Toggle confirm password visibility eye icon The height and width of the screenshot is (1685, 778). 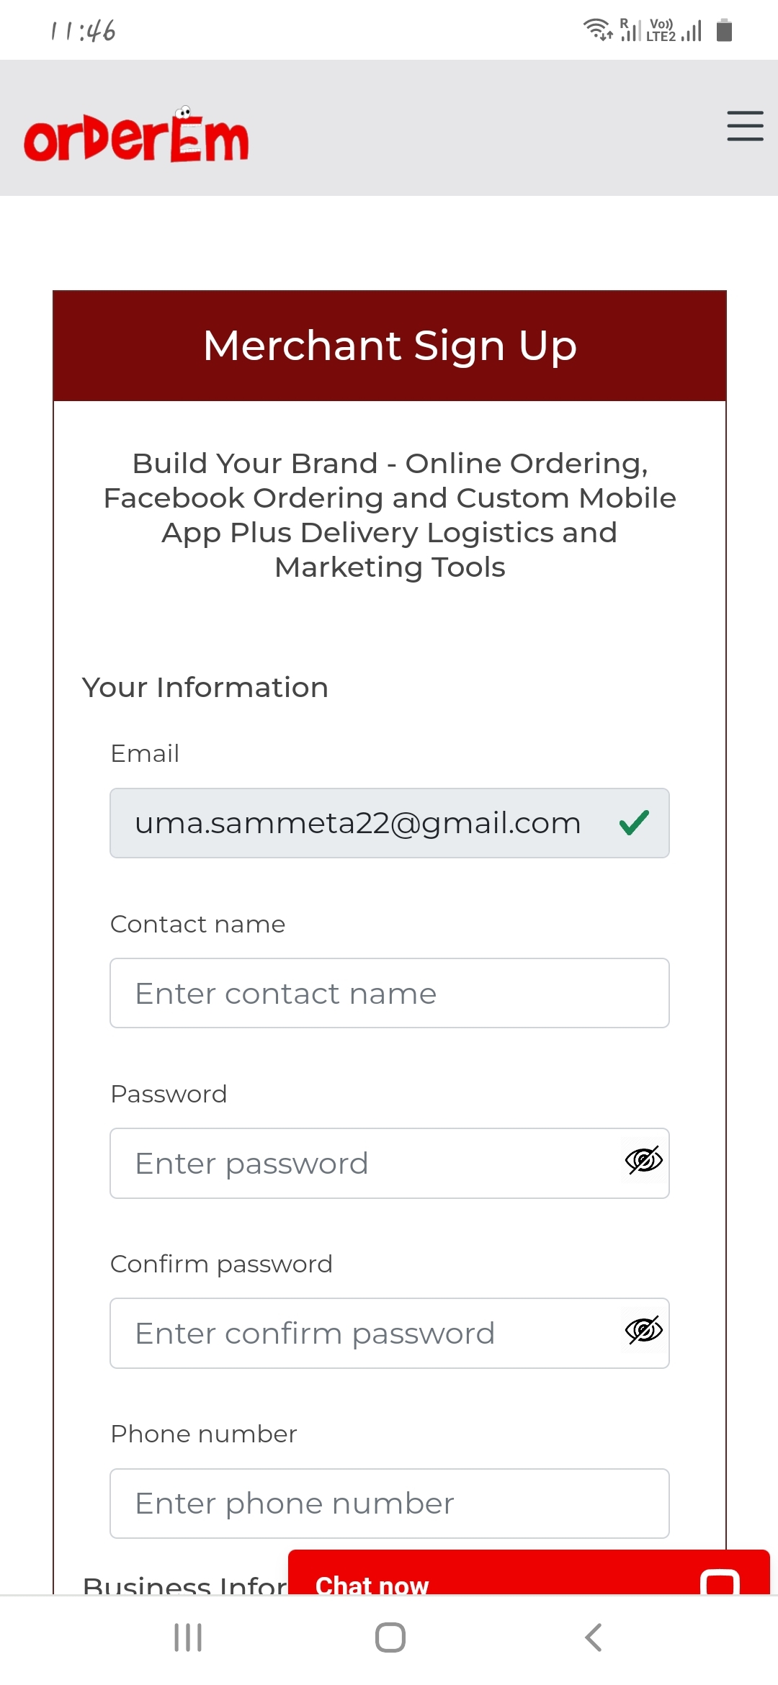(643, 1330)
